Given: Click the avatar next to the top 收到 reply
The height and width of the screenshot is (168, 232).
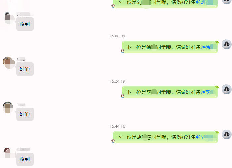Looking at the screenshot, I should (x=9, y=18).
